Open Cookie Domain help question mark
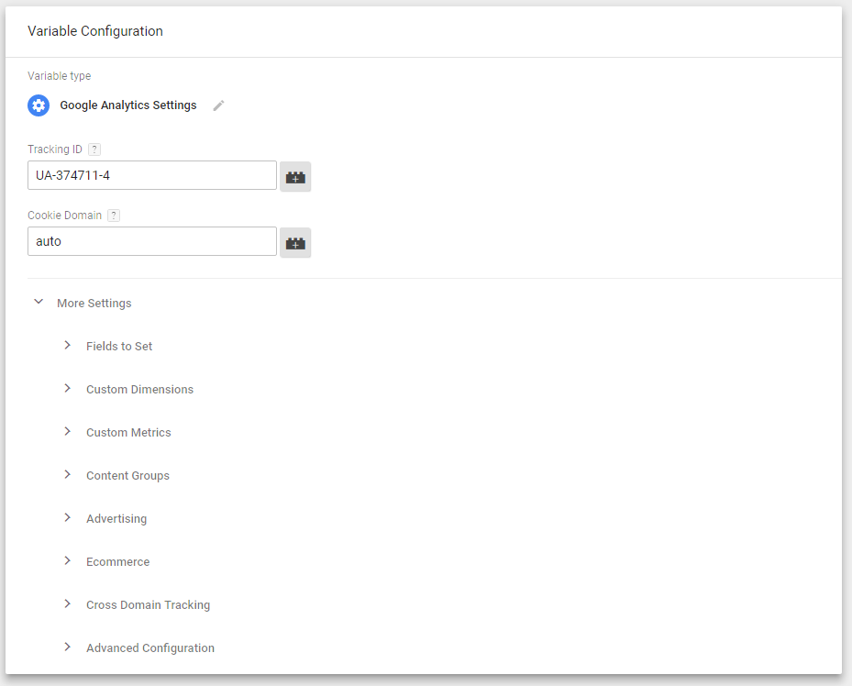The image size is (852, 686). (114, 216)
